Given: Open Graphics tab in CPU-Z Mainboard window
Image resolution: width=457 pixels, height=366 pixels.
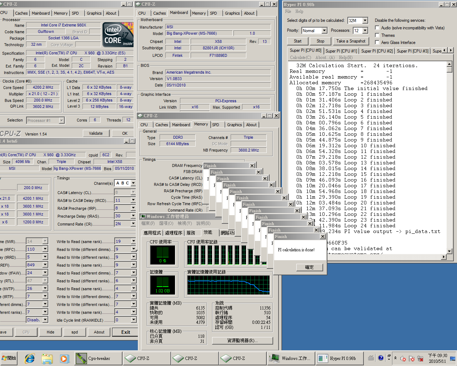Looking at the screenshot, I should pos(232,13).
